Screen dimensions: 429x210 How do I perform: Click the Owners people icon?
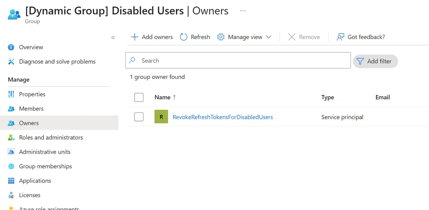[11, 123]
